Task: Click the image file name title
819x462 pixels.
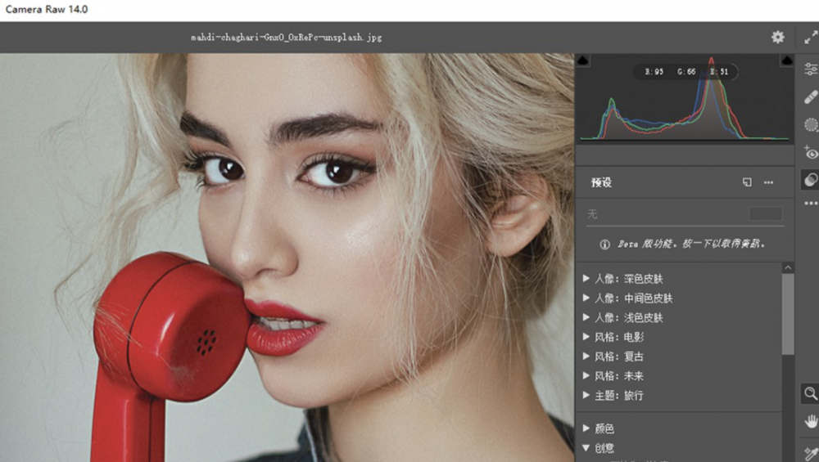Action: [286, 37]
